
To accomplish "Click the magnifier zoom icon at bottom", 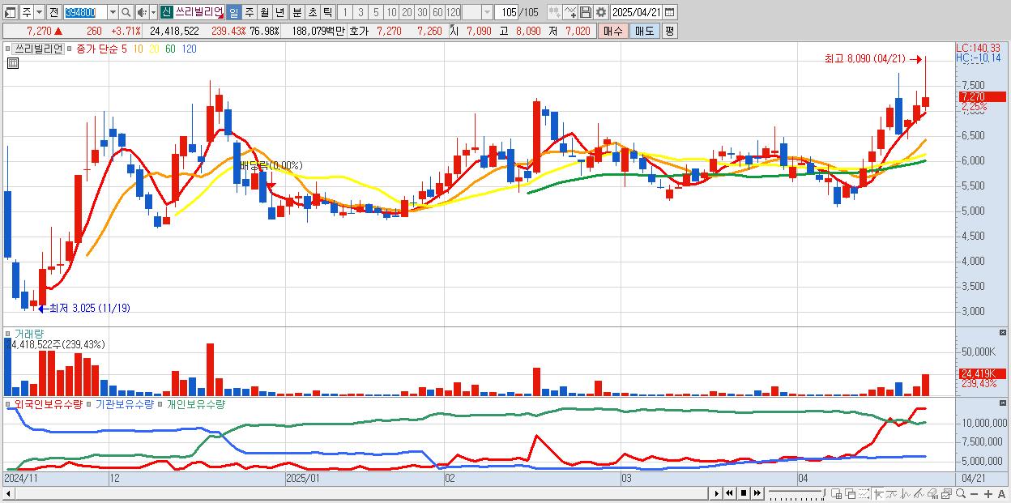I will (961, 493).
